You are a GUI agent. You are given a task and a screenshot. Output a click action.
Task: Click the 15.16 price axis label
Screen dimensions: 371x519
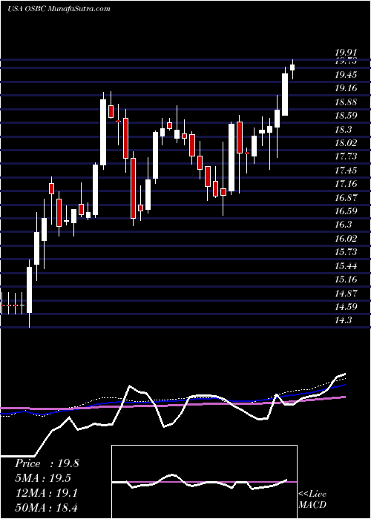pyautogui.click(x=346, y=280)
